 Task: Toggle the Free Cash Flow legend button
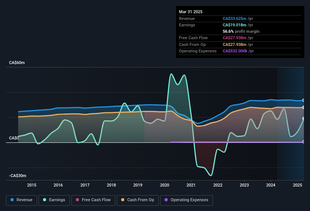(93, 200)
